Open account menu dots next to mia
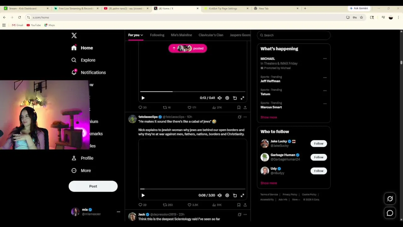This screenshot has height=227, width=403. click(118, 212)
